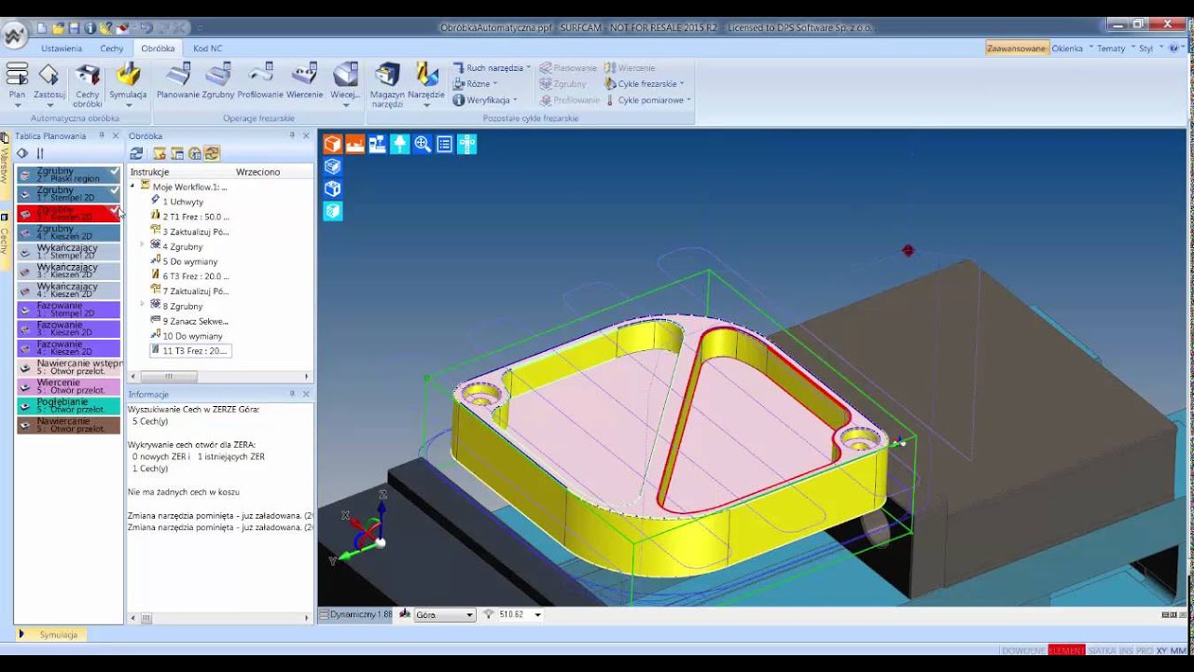1194x672 pixels.
Task: Pin the Tablica Planowania panel
Action: (102, 135)
